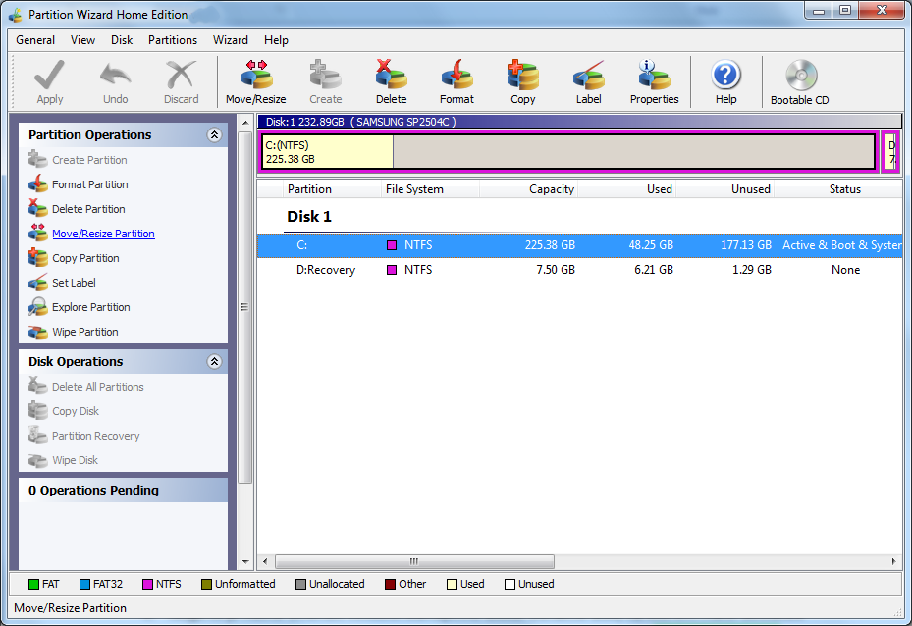This screenshot has width=912, height=626.
Task: Select the Label toolbar icon
Action: point(588,75)
